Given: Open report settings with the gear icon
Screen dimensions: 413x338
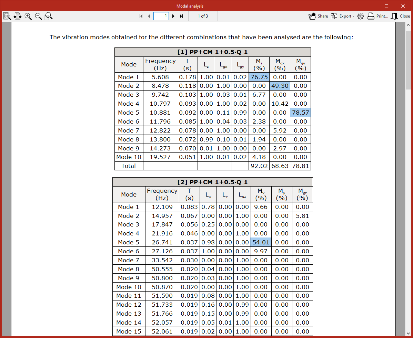Looking at the screenshot, I should [x=361, y=16].
